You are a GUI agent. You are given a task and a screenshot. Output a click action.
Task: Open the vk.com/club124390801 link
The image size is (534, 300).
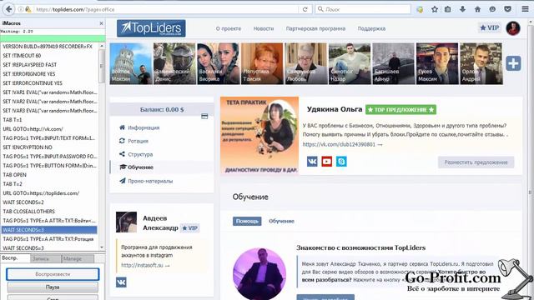coord(342,144)
